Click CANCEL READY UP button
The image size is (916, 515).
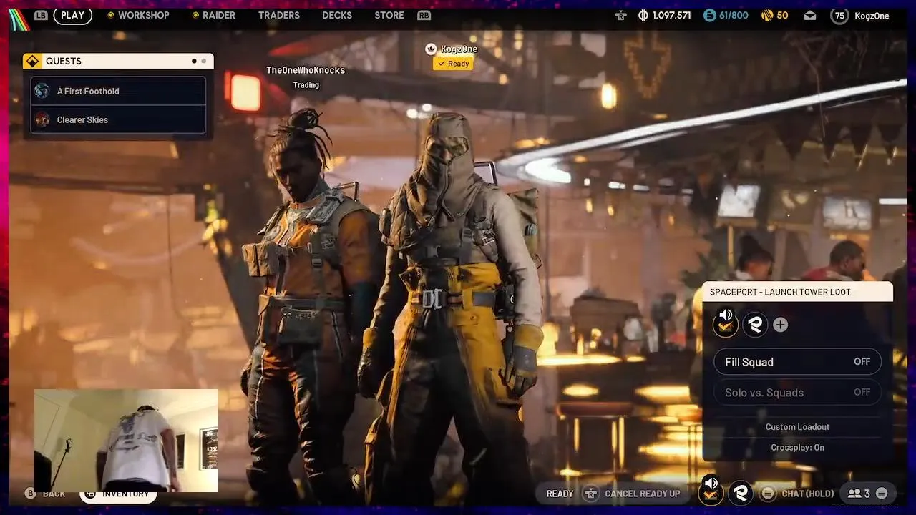pos(642,494)
